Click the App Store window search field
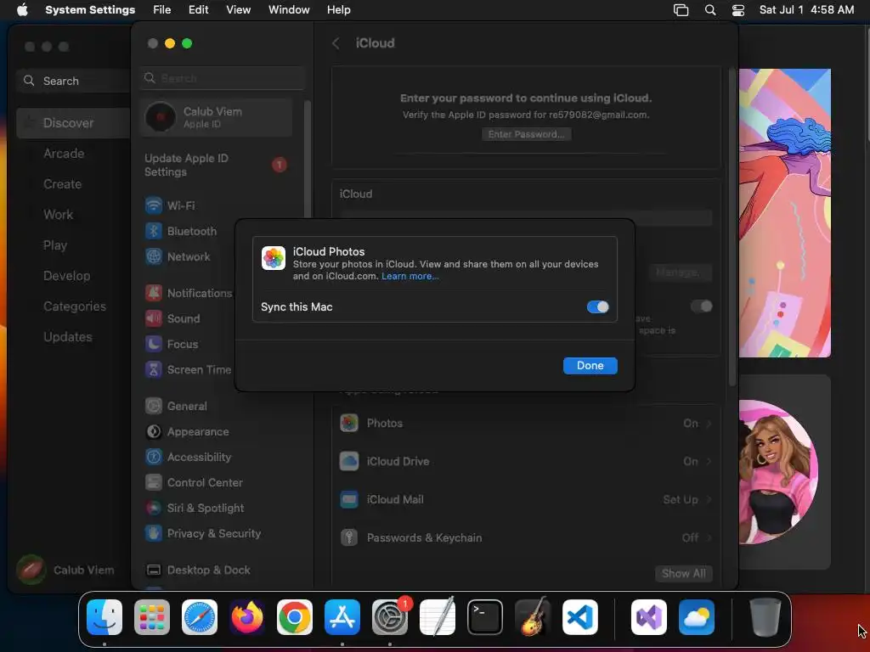The height and width of the screenshot is (652, 870). (x=73, y=81)
